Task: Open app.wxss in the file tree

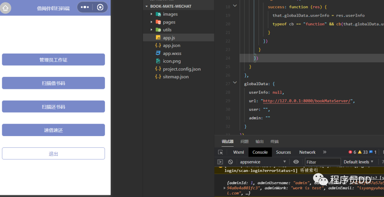Action: point(172,53)
